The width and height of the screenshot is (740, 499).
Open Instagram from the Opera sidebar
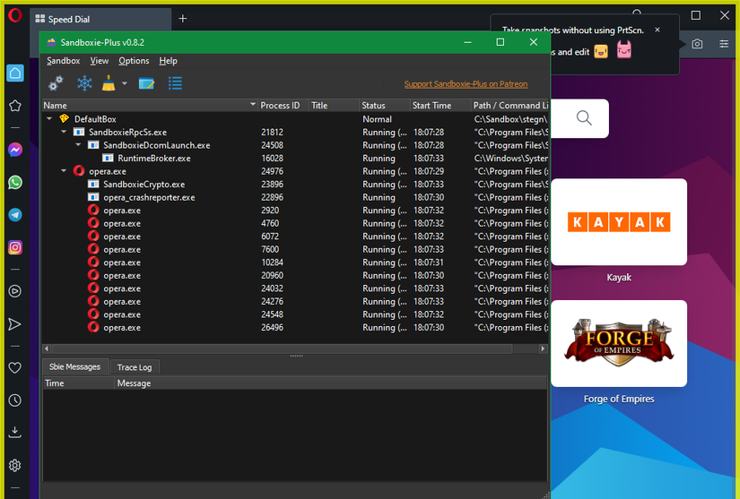tap(14, 247)
